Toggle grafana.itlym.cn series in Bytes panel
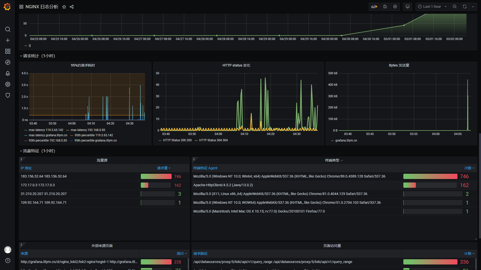 pos(346,140)
